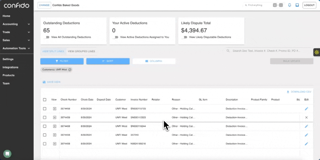
Task: Go to Home in the sidebar
Action: point(6,16)
